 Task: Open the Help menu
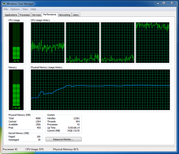click(x=33, y=9)
